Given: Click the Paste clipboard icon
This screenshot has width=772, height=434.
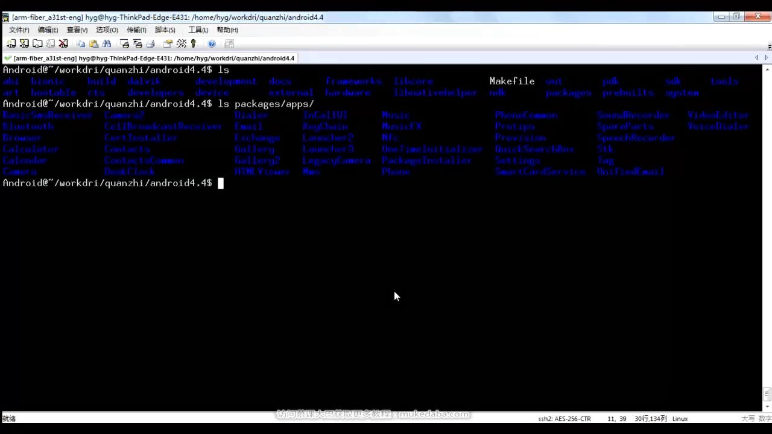Looking at the screenshot, I should click(x=93, y=43).
